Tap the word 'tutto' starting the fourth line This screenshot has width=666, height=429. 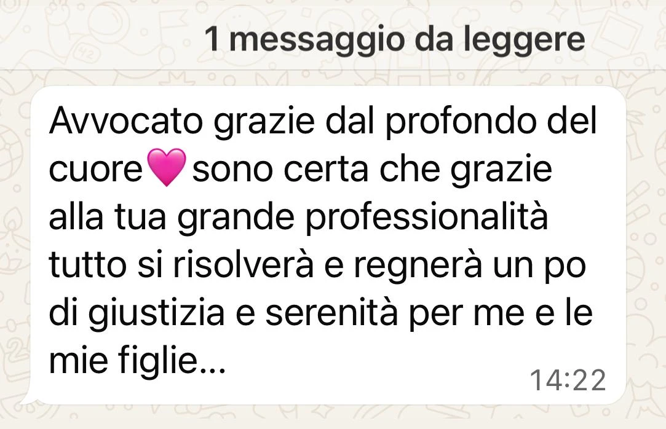88,266
